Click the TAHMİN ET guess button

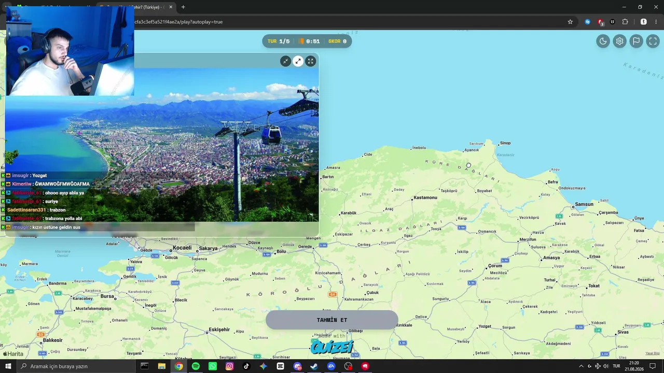tap(332, 320)
